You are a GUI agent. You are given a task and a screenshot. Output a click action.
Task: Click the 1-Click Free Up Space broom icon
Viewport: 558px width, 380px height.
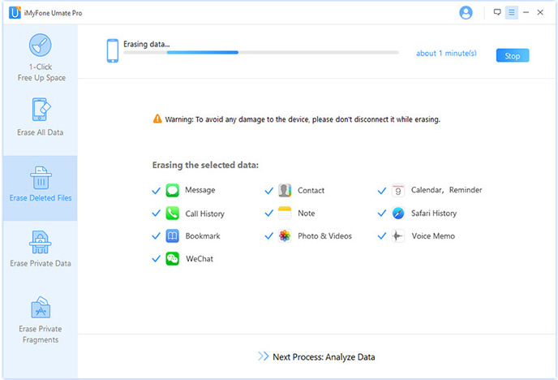click(41, 45)
